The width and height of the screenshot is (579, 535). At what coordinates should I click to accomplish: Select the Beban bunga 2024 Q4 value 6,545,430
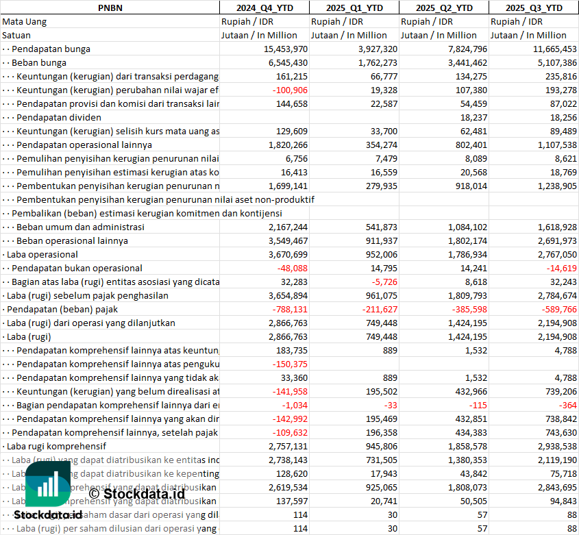pos(264,62)
